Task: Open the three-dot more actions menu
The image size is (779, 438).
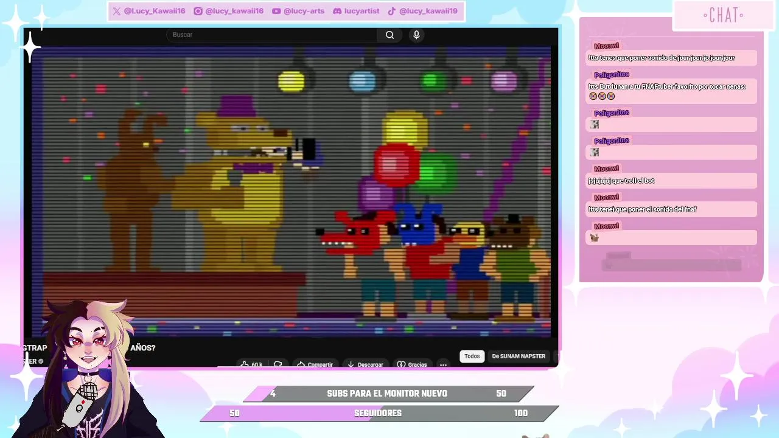Action: (x=443, y=364)
